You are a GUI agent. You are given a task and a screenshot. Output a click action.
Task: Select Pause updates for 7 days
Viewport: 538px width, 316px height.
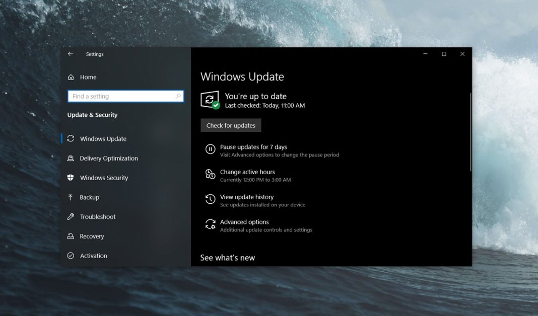pyautogui.click(x=253, y=146)
